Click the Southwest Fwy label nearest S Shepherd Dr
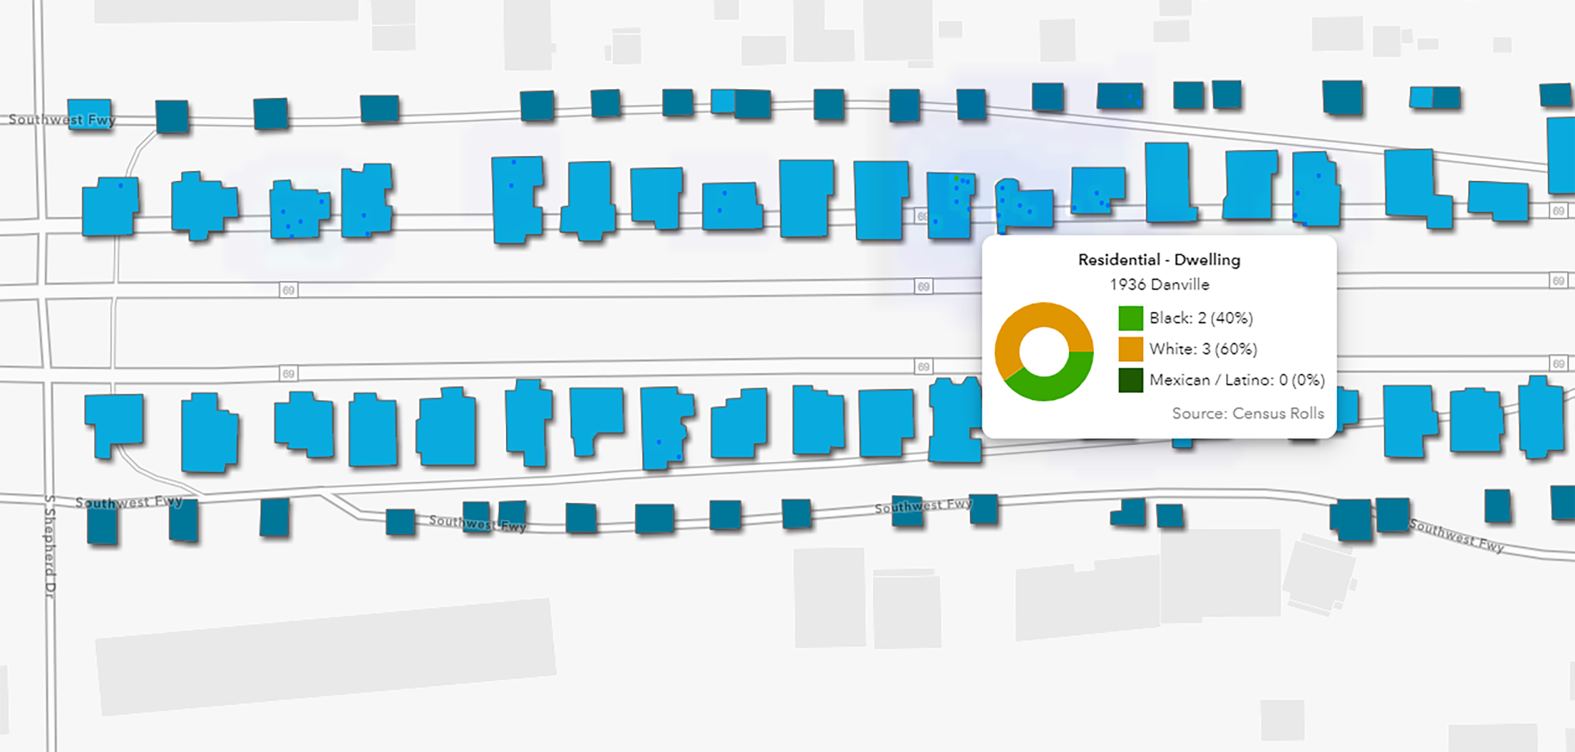Viewport: 1575px width, 752px height. (x=129, y=502)
